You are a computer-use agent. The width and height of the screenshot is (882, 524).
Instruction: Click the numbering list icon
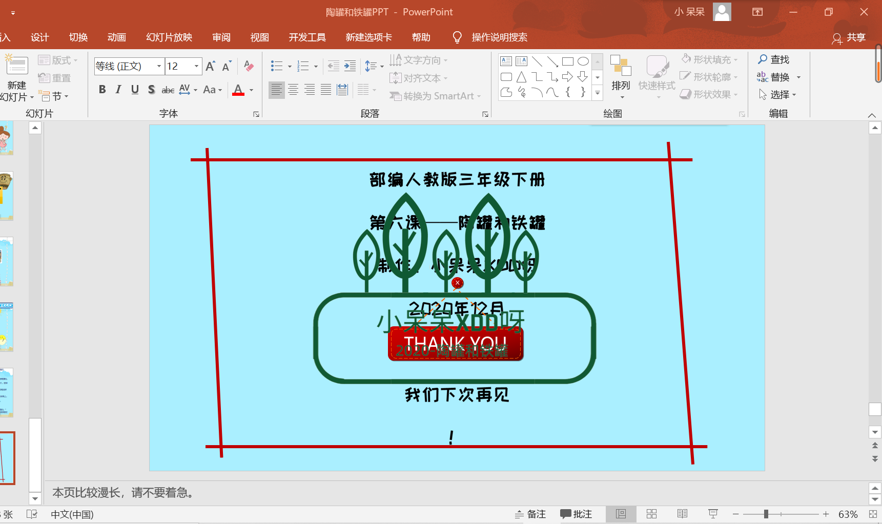[303, 66]
